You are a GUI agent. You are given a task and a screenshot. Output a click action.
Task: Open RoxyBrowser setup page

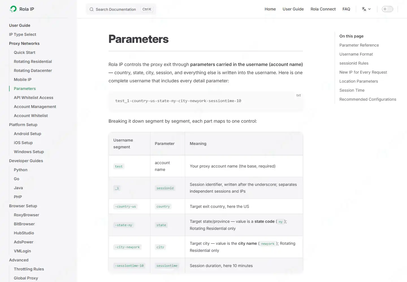pyautogui.click(x=27, y=215)
